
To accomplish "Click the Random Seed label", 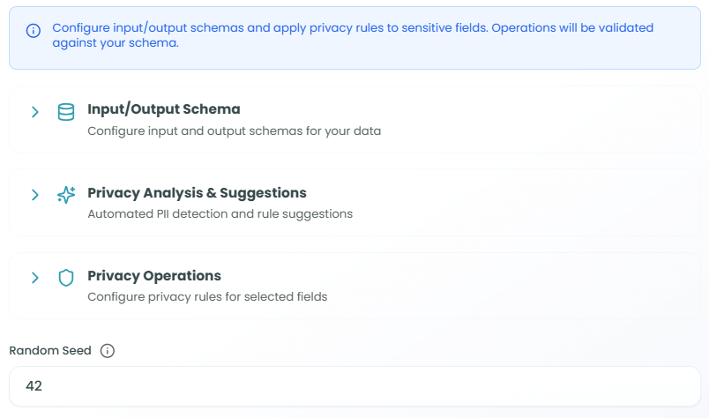I will pyautogui.click(x=50, y=351).
